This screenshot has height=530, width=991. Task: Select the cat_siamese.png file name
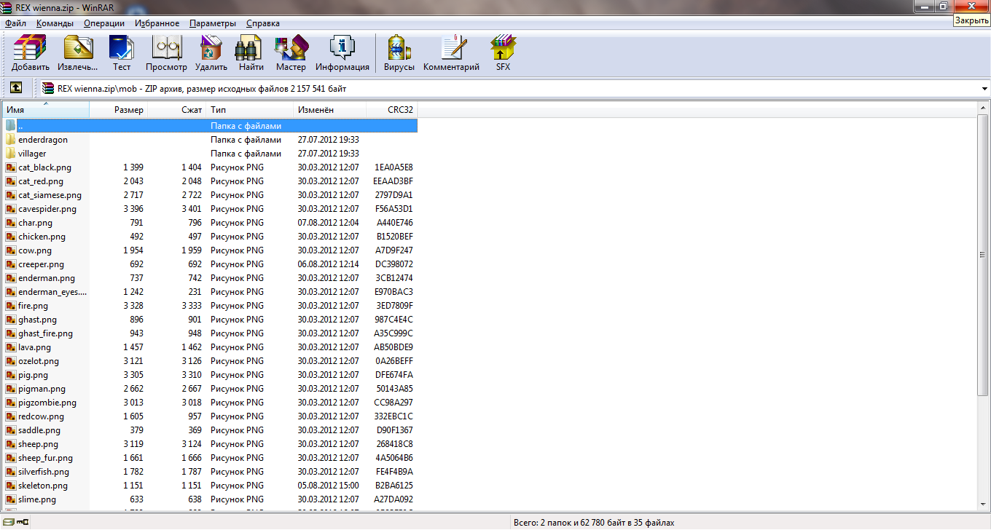(50, 195)
